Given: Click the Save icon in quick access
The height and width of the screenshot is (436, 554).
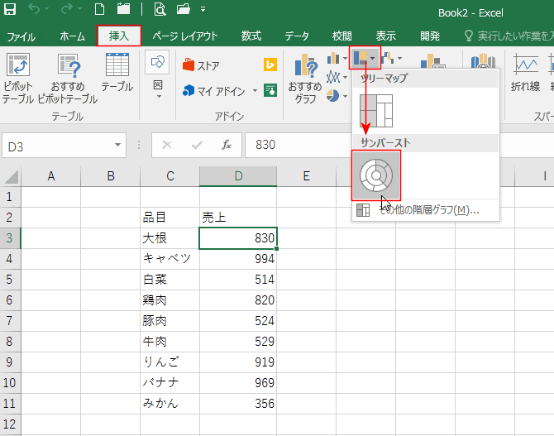Looking at the screenshot, I should click(11, 12).
